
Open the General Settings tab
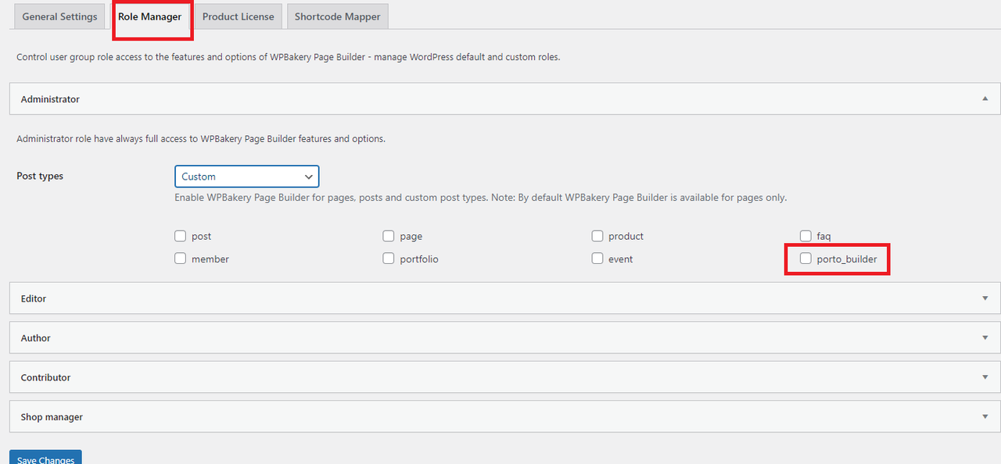[x=59, y=16]
